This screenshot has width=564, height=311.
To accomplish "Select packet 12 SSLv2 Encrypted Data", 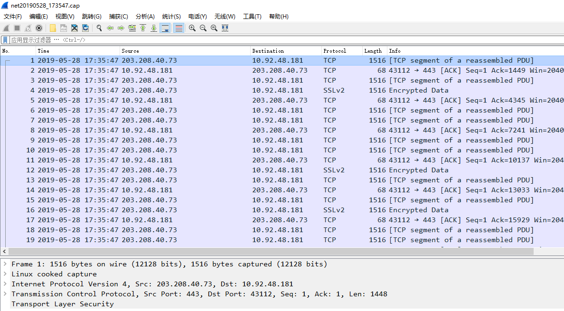I will pyautogui.click(x=282, y=170).
